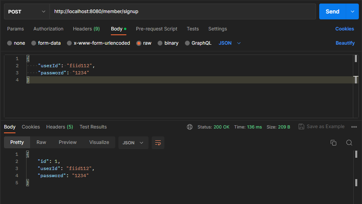Click the blue Send button
The width and height of the screenshot is (362, 204).
(x=332, y=11)
